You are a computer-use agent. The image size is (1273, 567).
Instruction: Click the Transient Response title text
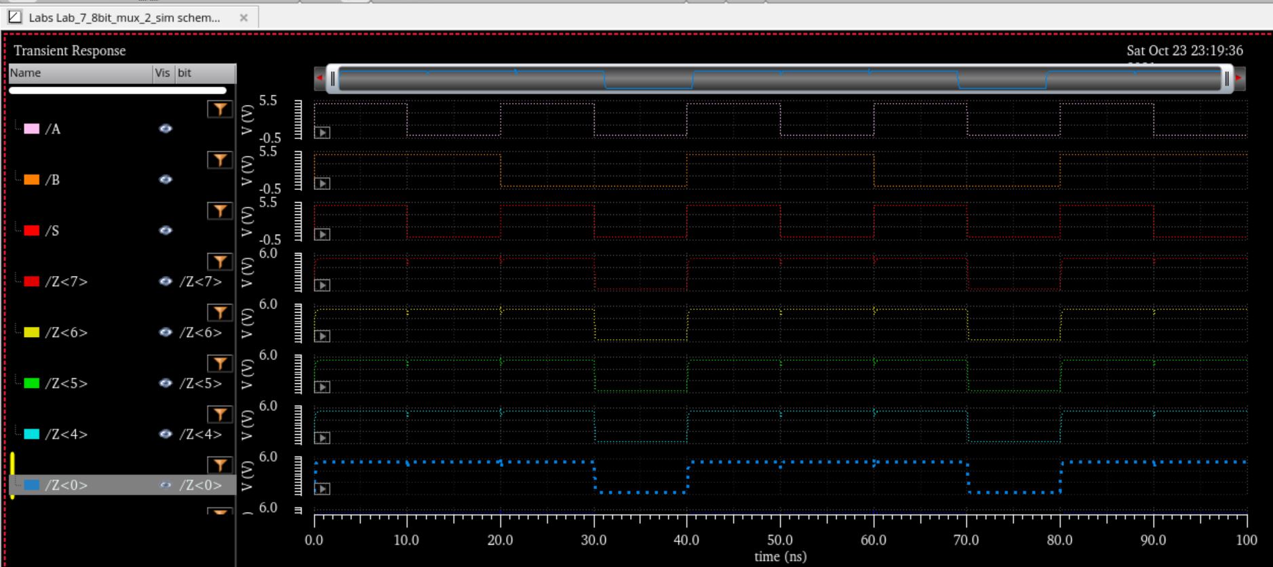(70, 51)
